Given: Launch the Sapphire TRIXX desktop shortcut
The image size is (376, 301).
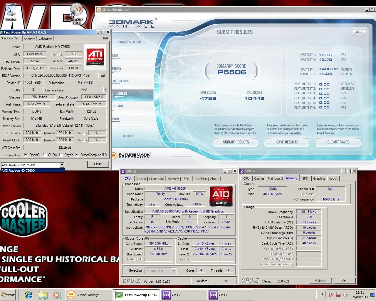Looking at the screenshot, I should (77, 14).
